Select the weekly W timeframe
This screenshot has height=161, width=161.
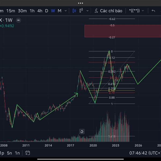click(53, 11)
